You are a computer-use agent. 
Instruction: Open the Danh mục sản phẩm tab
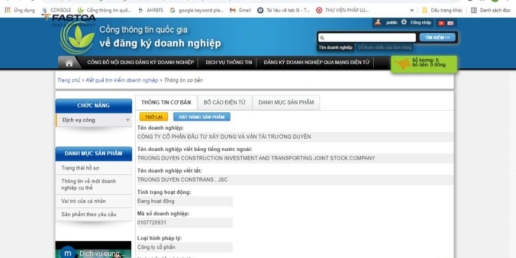pos(286,103)
